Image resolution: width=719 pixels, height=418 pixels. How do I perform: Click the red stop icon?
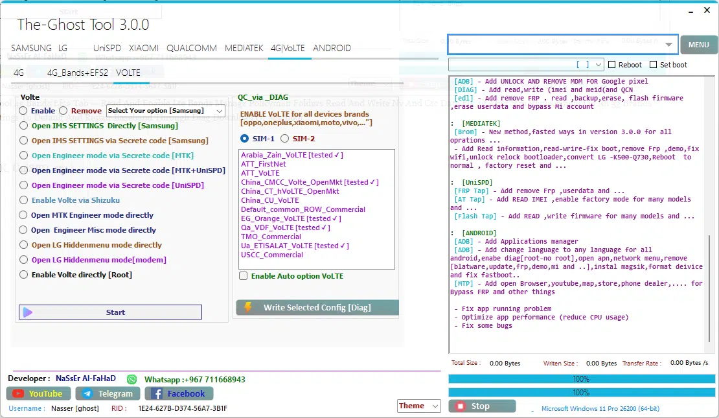(461, 406)
